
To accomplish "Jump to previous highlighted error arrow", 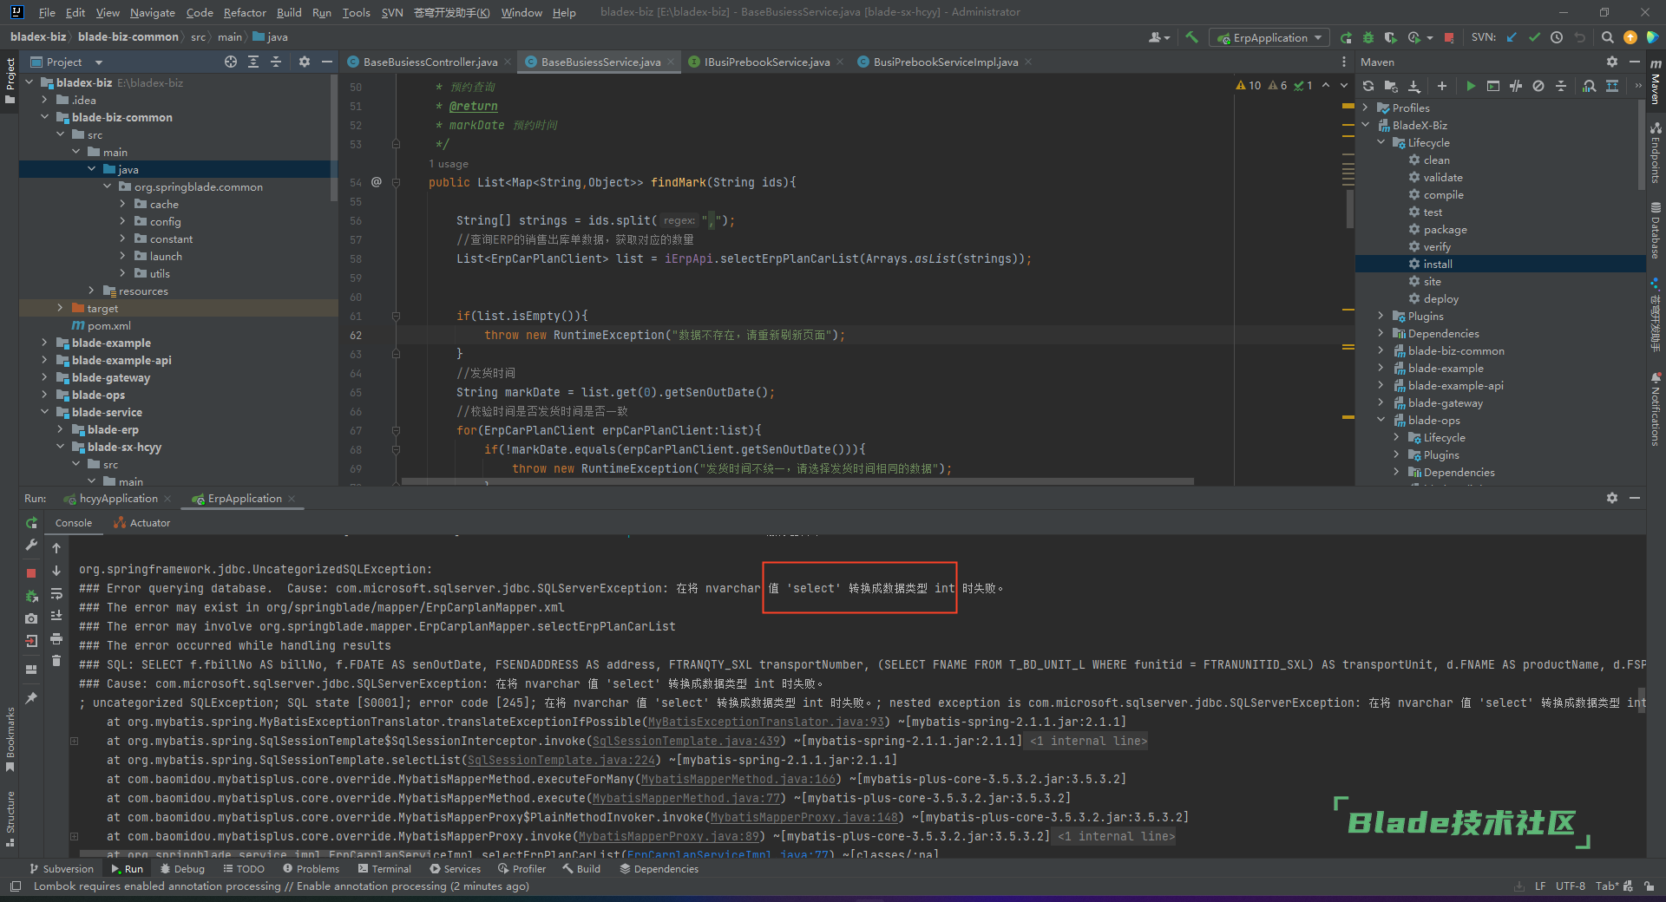I will pos(56,548).
